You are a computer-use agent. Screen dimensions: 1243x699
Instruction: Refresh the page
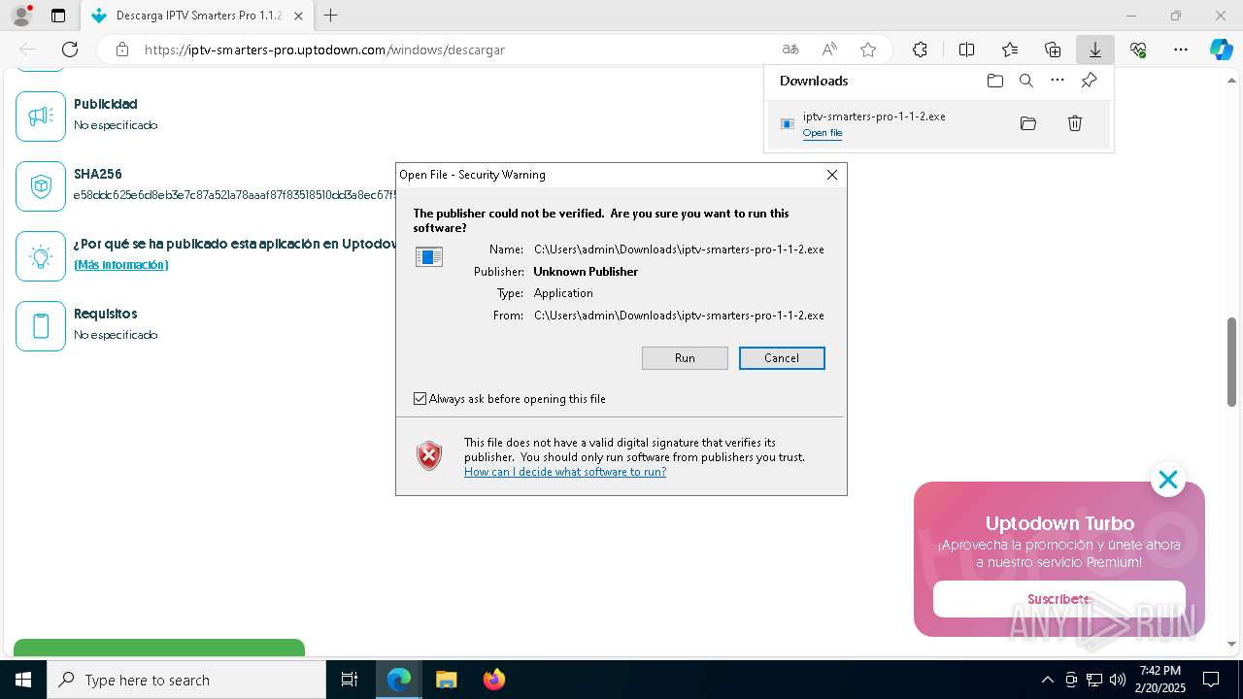[x=70, y=50]
